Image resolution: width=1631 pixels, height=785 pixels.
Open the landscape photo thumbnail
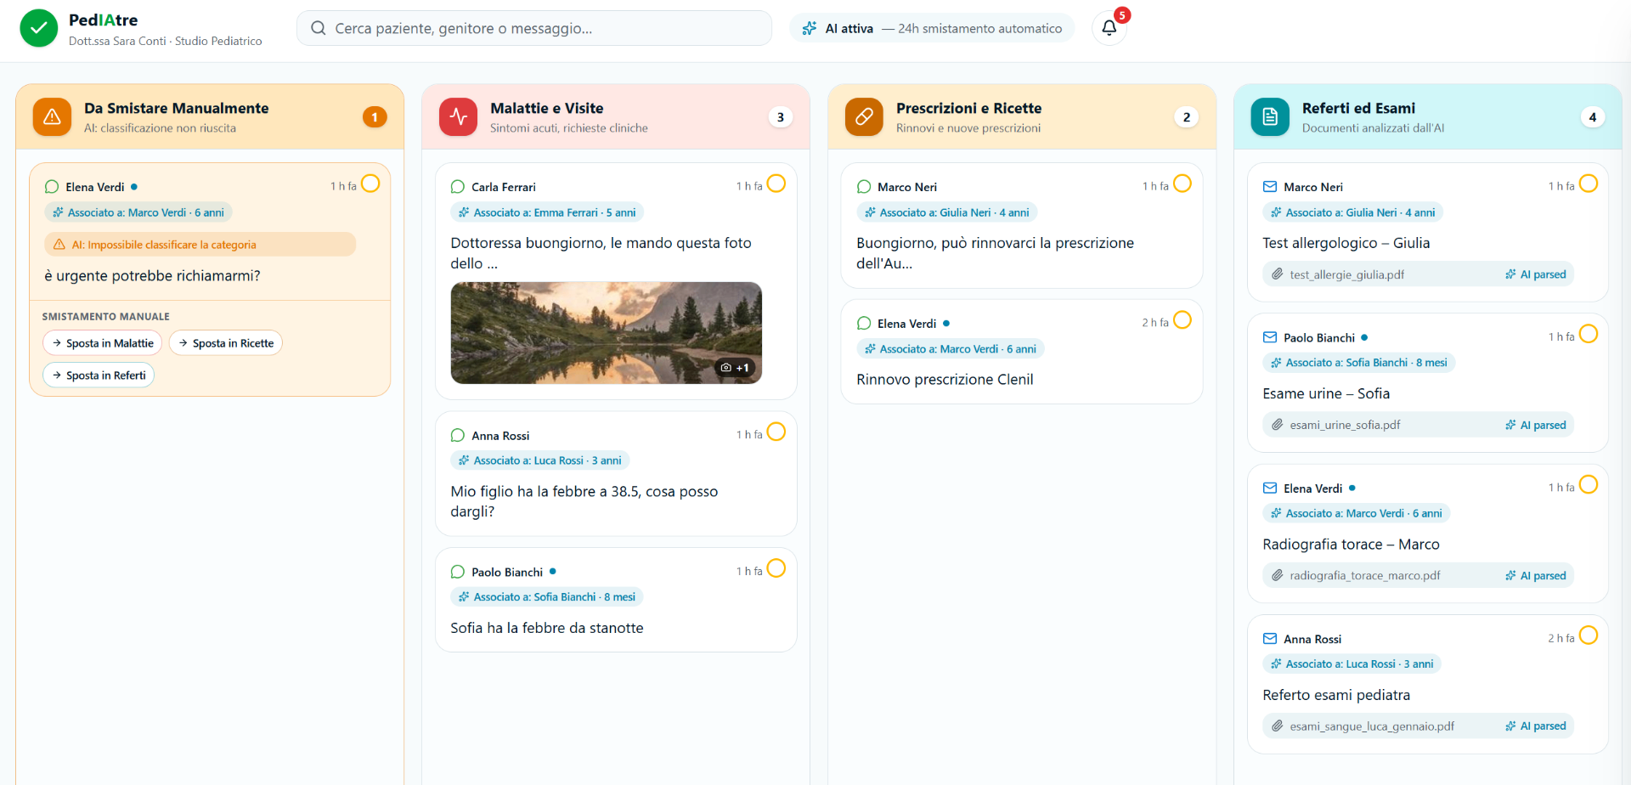[607, 333]
